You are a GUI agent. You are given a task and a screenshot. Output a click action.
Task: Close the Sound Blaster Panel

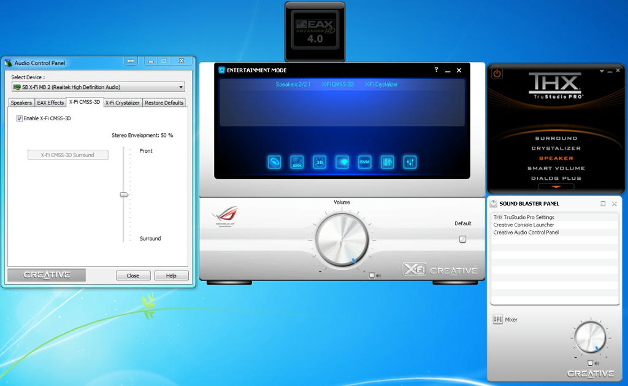point(615,204)
